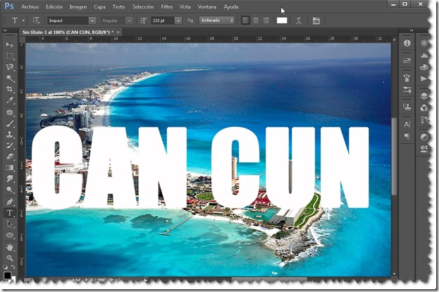This screenshot has height=292, width=439.
Task: Set center text alignment
Action: [x=256, y=20]
